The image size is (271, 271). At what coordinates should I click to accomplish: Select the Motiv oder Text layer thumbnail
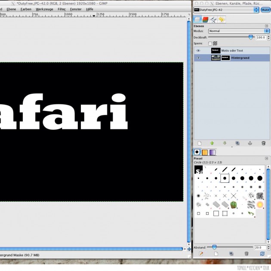pos(216,50)
